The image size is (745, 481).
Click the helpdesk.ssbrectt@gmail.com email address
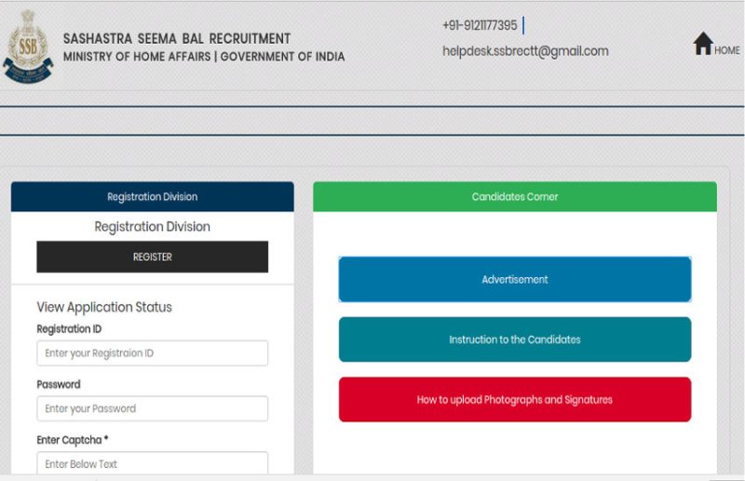pos(525,51)
